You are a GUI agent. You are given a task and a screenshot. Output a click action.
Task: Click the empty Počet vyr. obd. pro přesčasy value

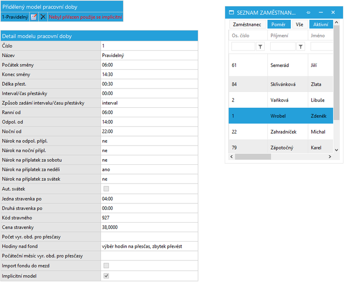pos(149,237)
